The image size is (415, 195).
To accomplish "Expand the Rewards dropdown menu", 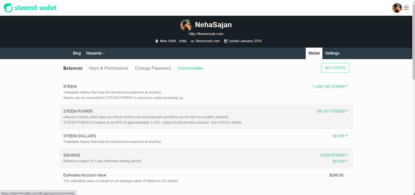I will pyautogui.click(x=95, y=53).
